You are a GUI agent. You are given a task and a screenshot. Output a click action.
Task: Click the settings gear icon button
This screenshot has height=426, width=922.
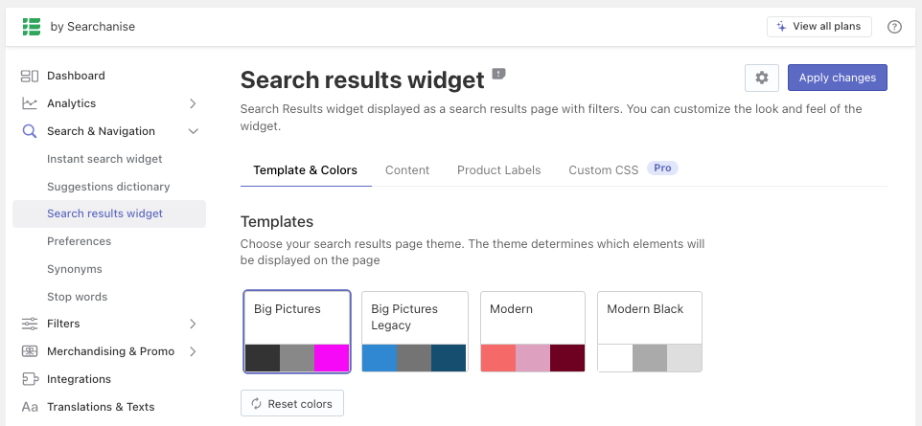(x=762, y=78)
